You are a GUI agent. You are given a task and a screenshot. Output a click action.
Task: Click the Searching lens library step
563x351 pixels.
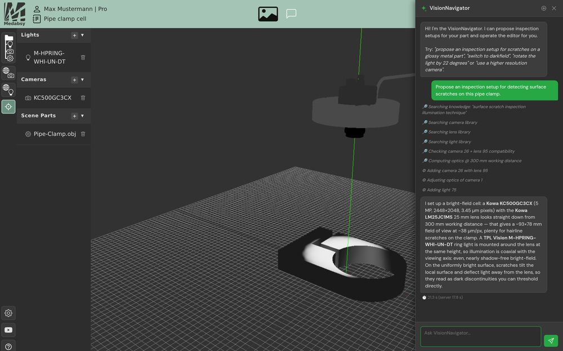click(446, 132)
